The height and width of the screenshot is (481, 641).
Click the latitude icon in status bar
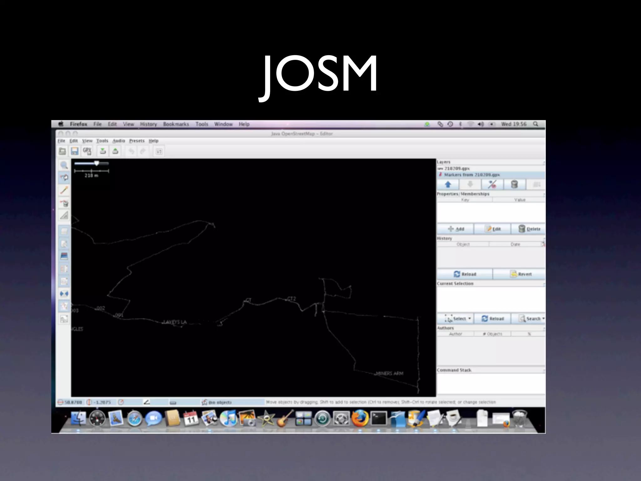60,402
